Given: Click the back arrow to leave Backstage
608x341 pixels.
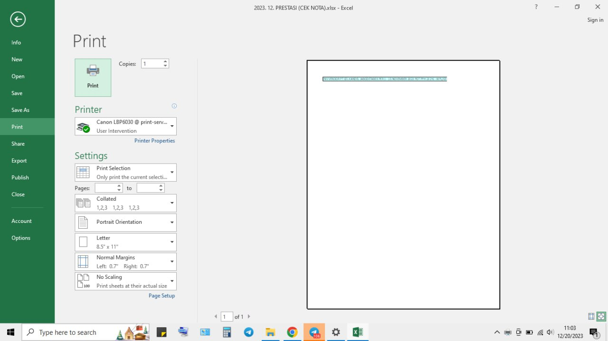Looking at the screenshot, I should pyautogui.click(x=18, y=19).
